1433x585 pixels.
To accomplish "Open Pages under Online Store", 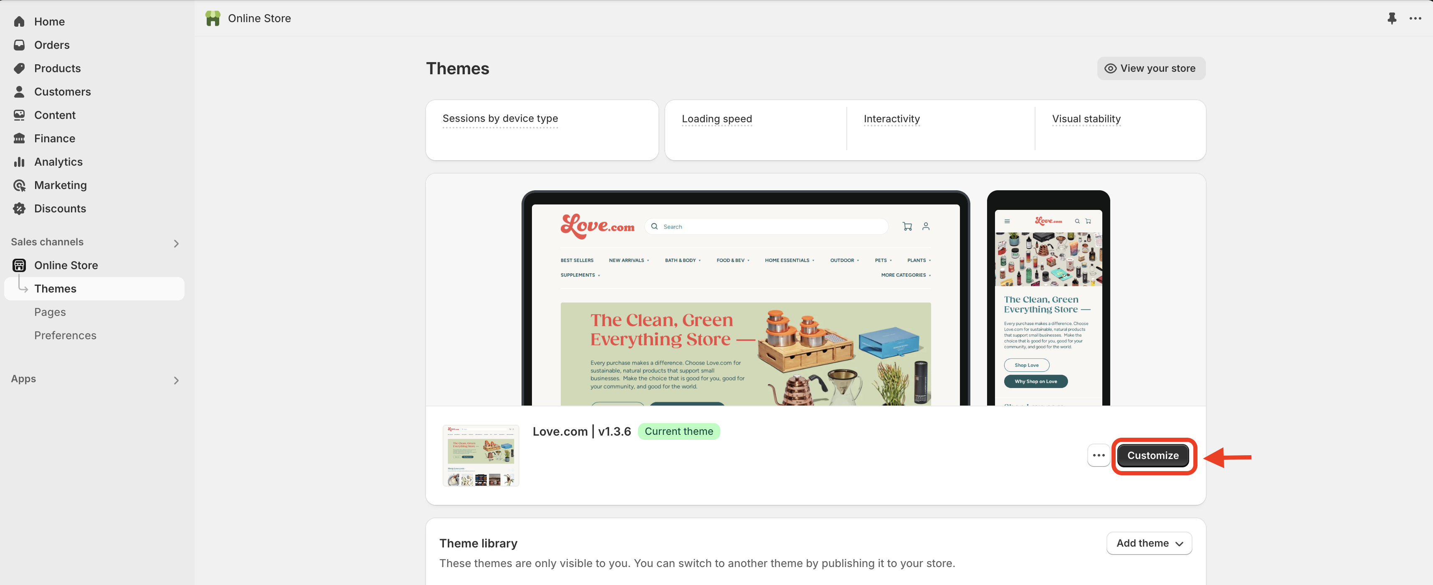I will point(50,312).
